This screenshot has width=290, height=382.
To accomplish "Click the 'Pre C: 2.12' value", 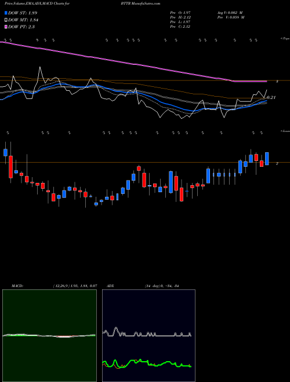I will coord(180,27).
